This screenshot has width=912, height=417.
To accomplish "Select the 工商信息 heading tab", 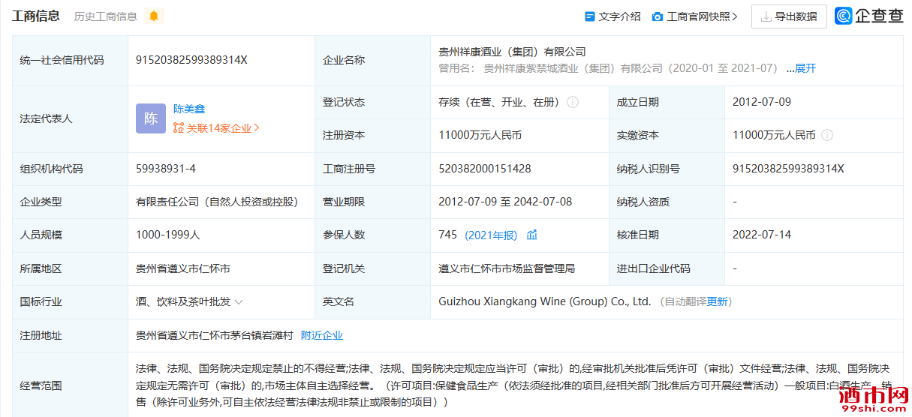I will (x=36, y=16).
